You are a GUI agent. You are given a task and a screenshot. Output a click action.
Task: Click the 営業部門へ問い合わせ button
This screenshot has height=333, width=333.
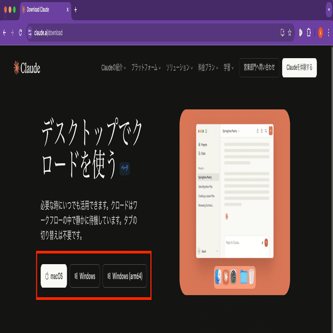pos(259,68)
